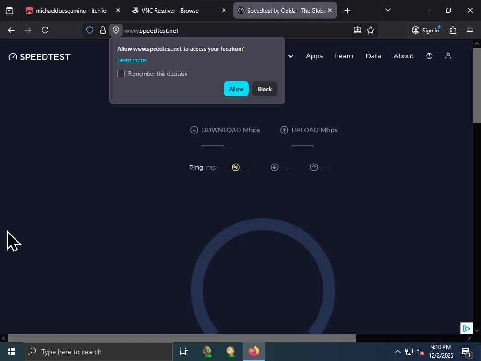The height and width of the screenshot is (361, 481).
Task: Click Firefox icon on the taskbar
Action: (x=254, y=352)
